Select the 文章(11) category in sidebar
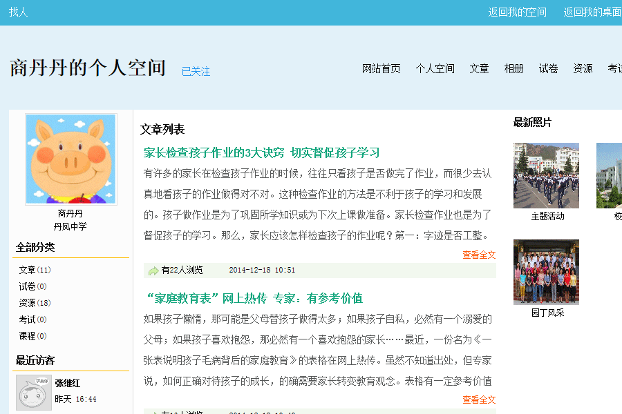 (35, 270)
